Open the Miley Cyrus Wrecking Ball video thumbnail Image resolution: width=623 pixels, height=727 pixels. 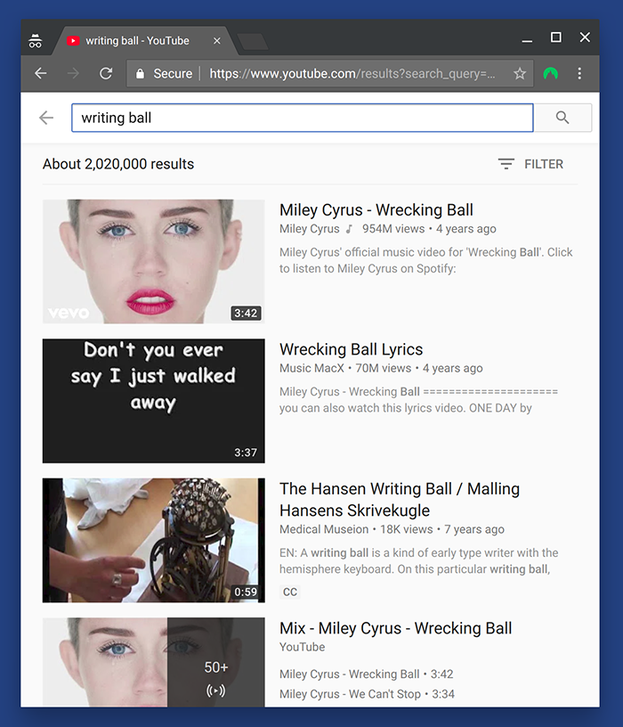[x=154, y=262]
